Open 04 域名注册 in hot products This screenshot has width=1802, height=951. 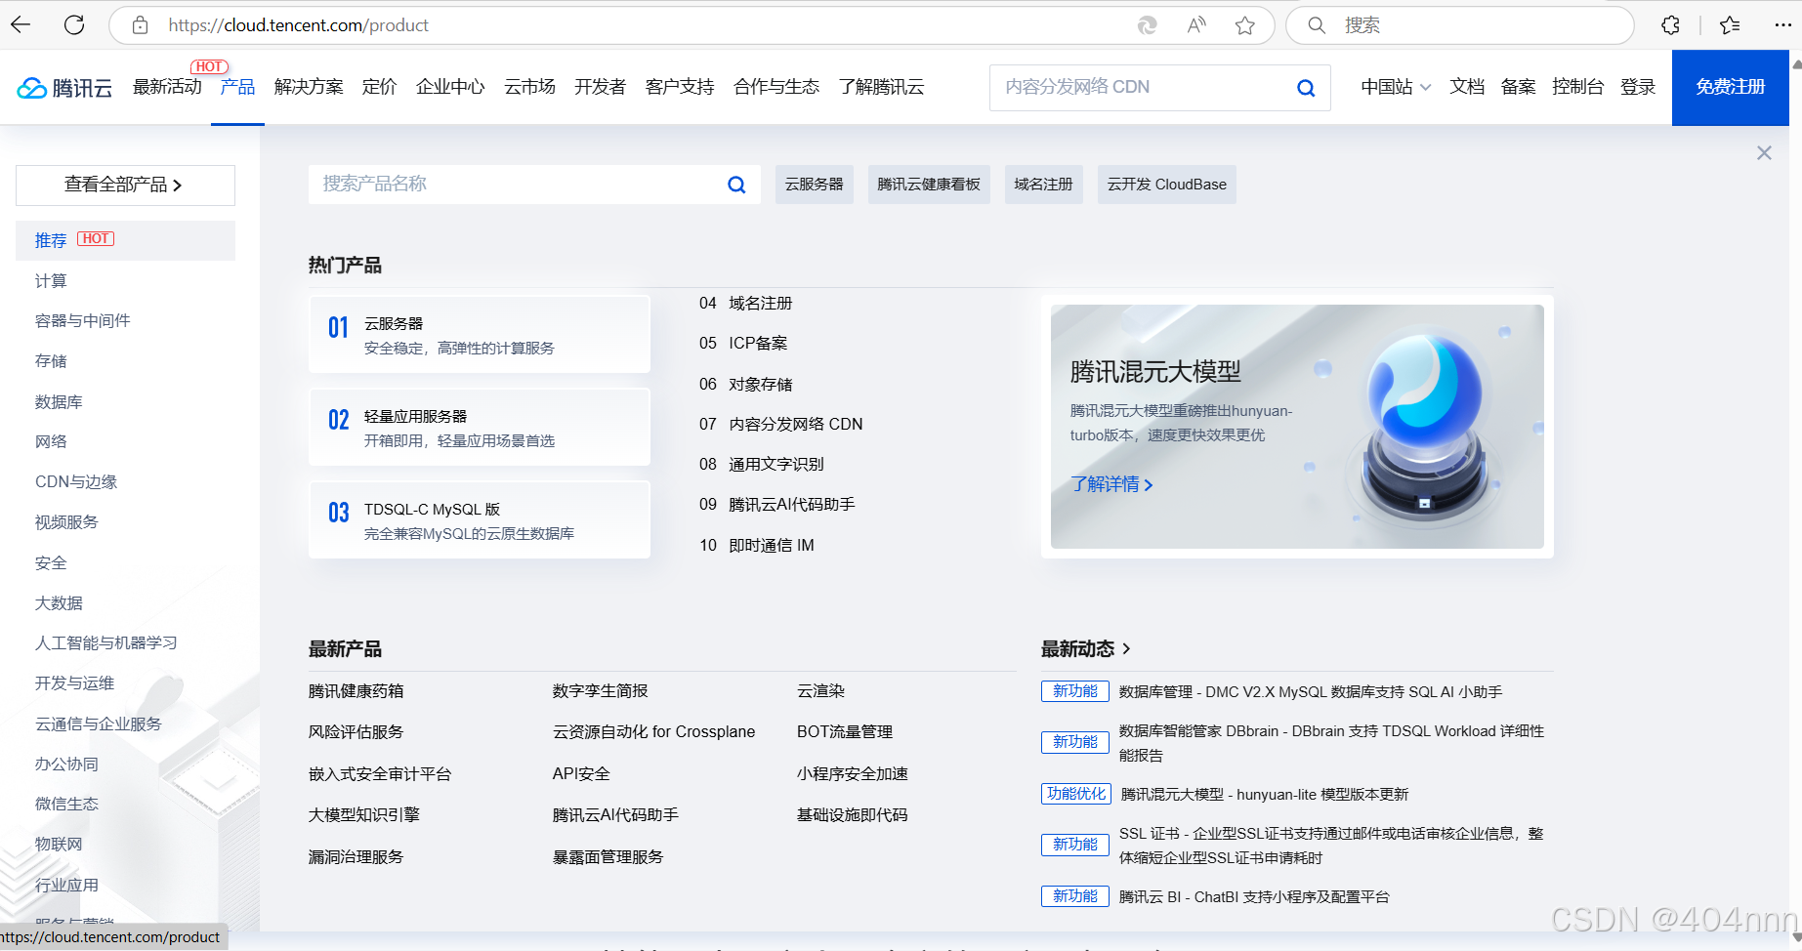(x=746, y=304)
